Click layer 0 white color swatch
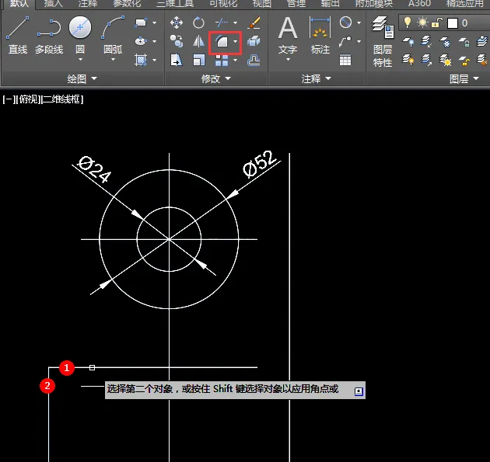The width and height of the screenshot is (490, 462). pos(452,23)
